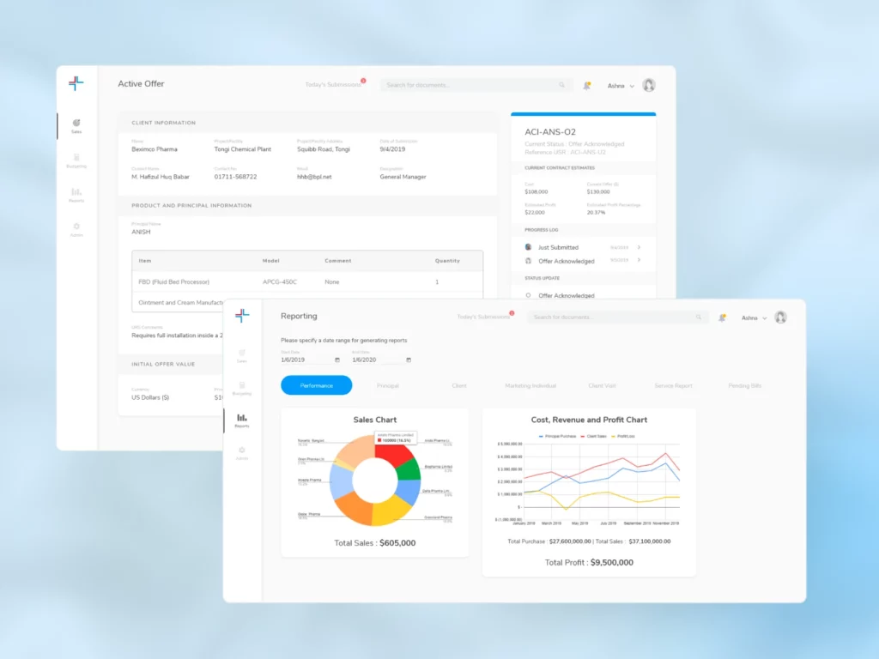This screenshot has height=659, width=879.
Task: Expand Offer Acknowledged log entry chevron
Action: point(639,261)
